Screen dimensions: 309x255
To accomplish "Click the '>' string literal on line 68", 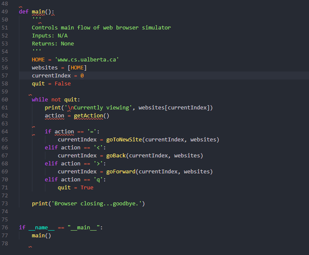I will [98, 164].
